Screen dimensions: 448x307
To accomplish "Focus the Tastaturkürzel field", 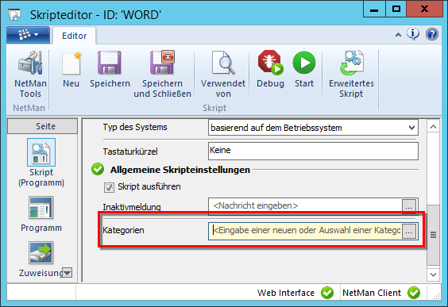I will pos(313,152).
